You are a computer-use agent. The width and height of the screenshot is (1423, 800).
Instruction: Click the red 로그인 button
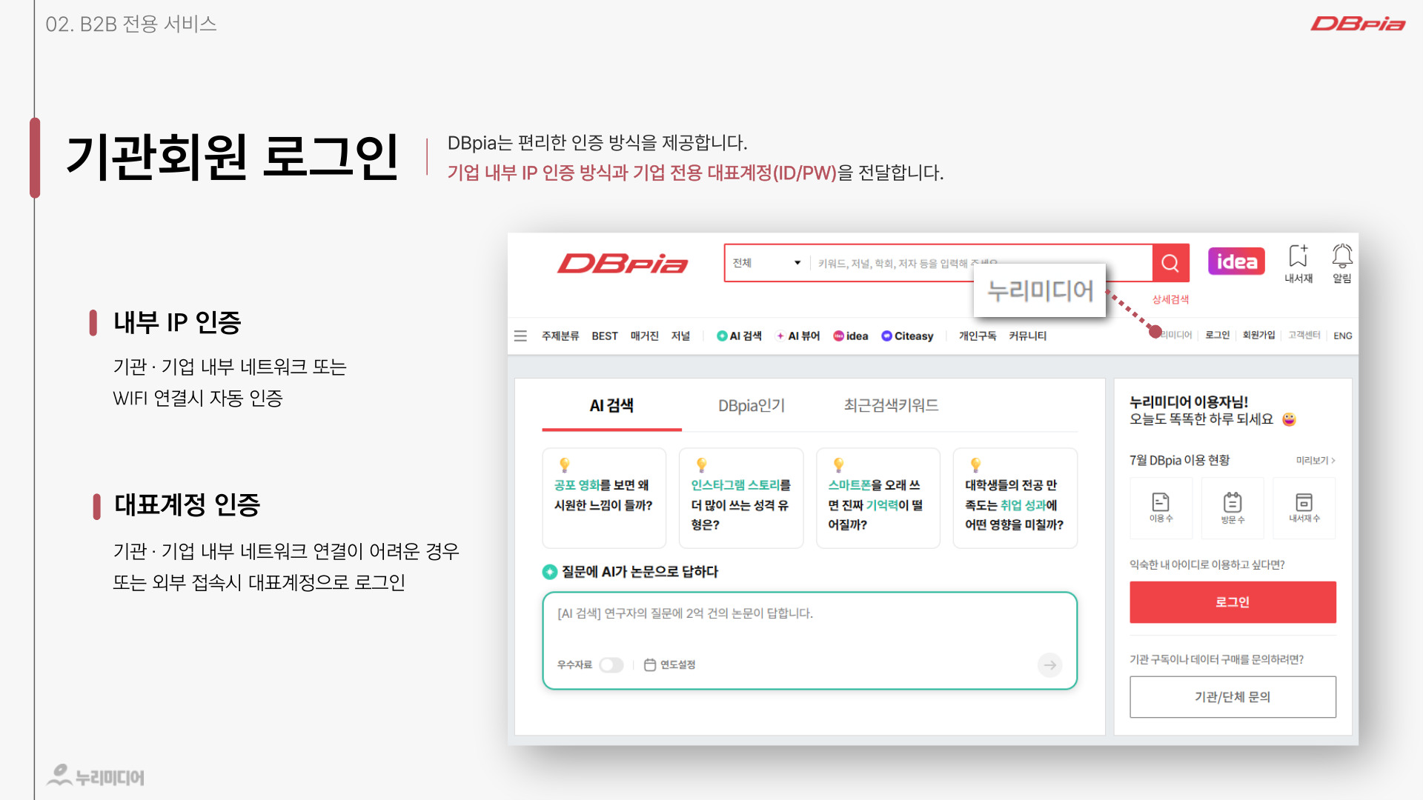click(1233, 602)
